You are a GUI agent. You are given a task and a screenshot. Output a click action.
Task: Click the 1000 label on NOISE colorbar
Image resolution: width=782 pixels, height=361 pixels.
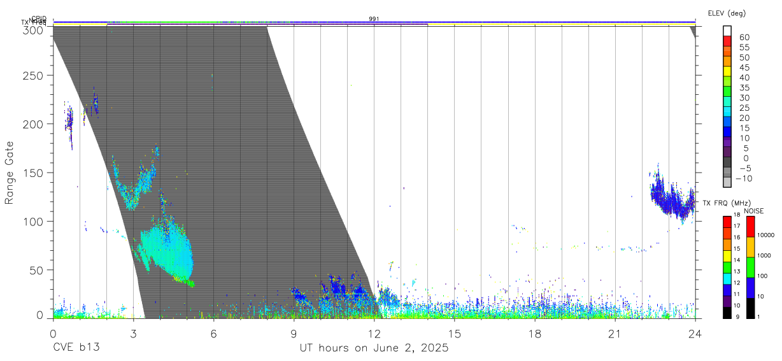pos(765,255)
